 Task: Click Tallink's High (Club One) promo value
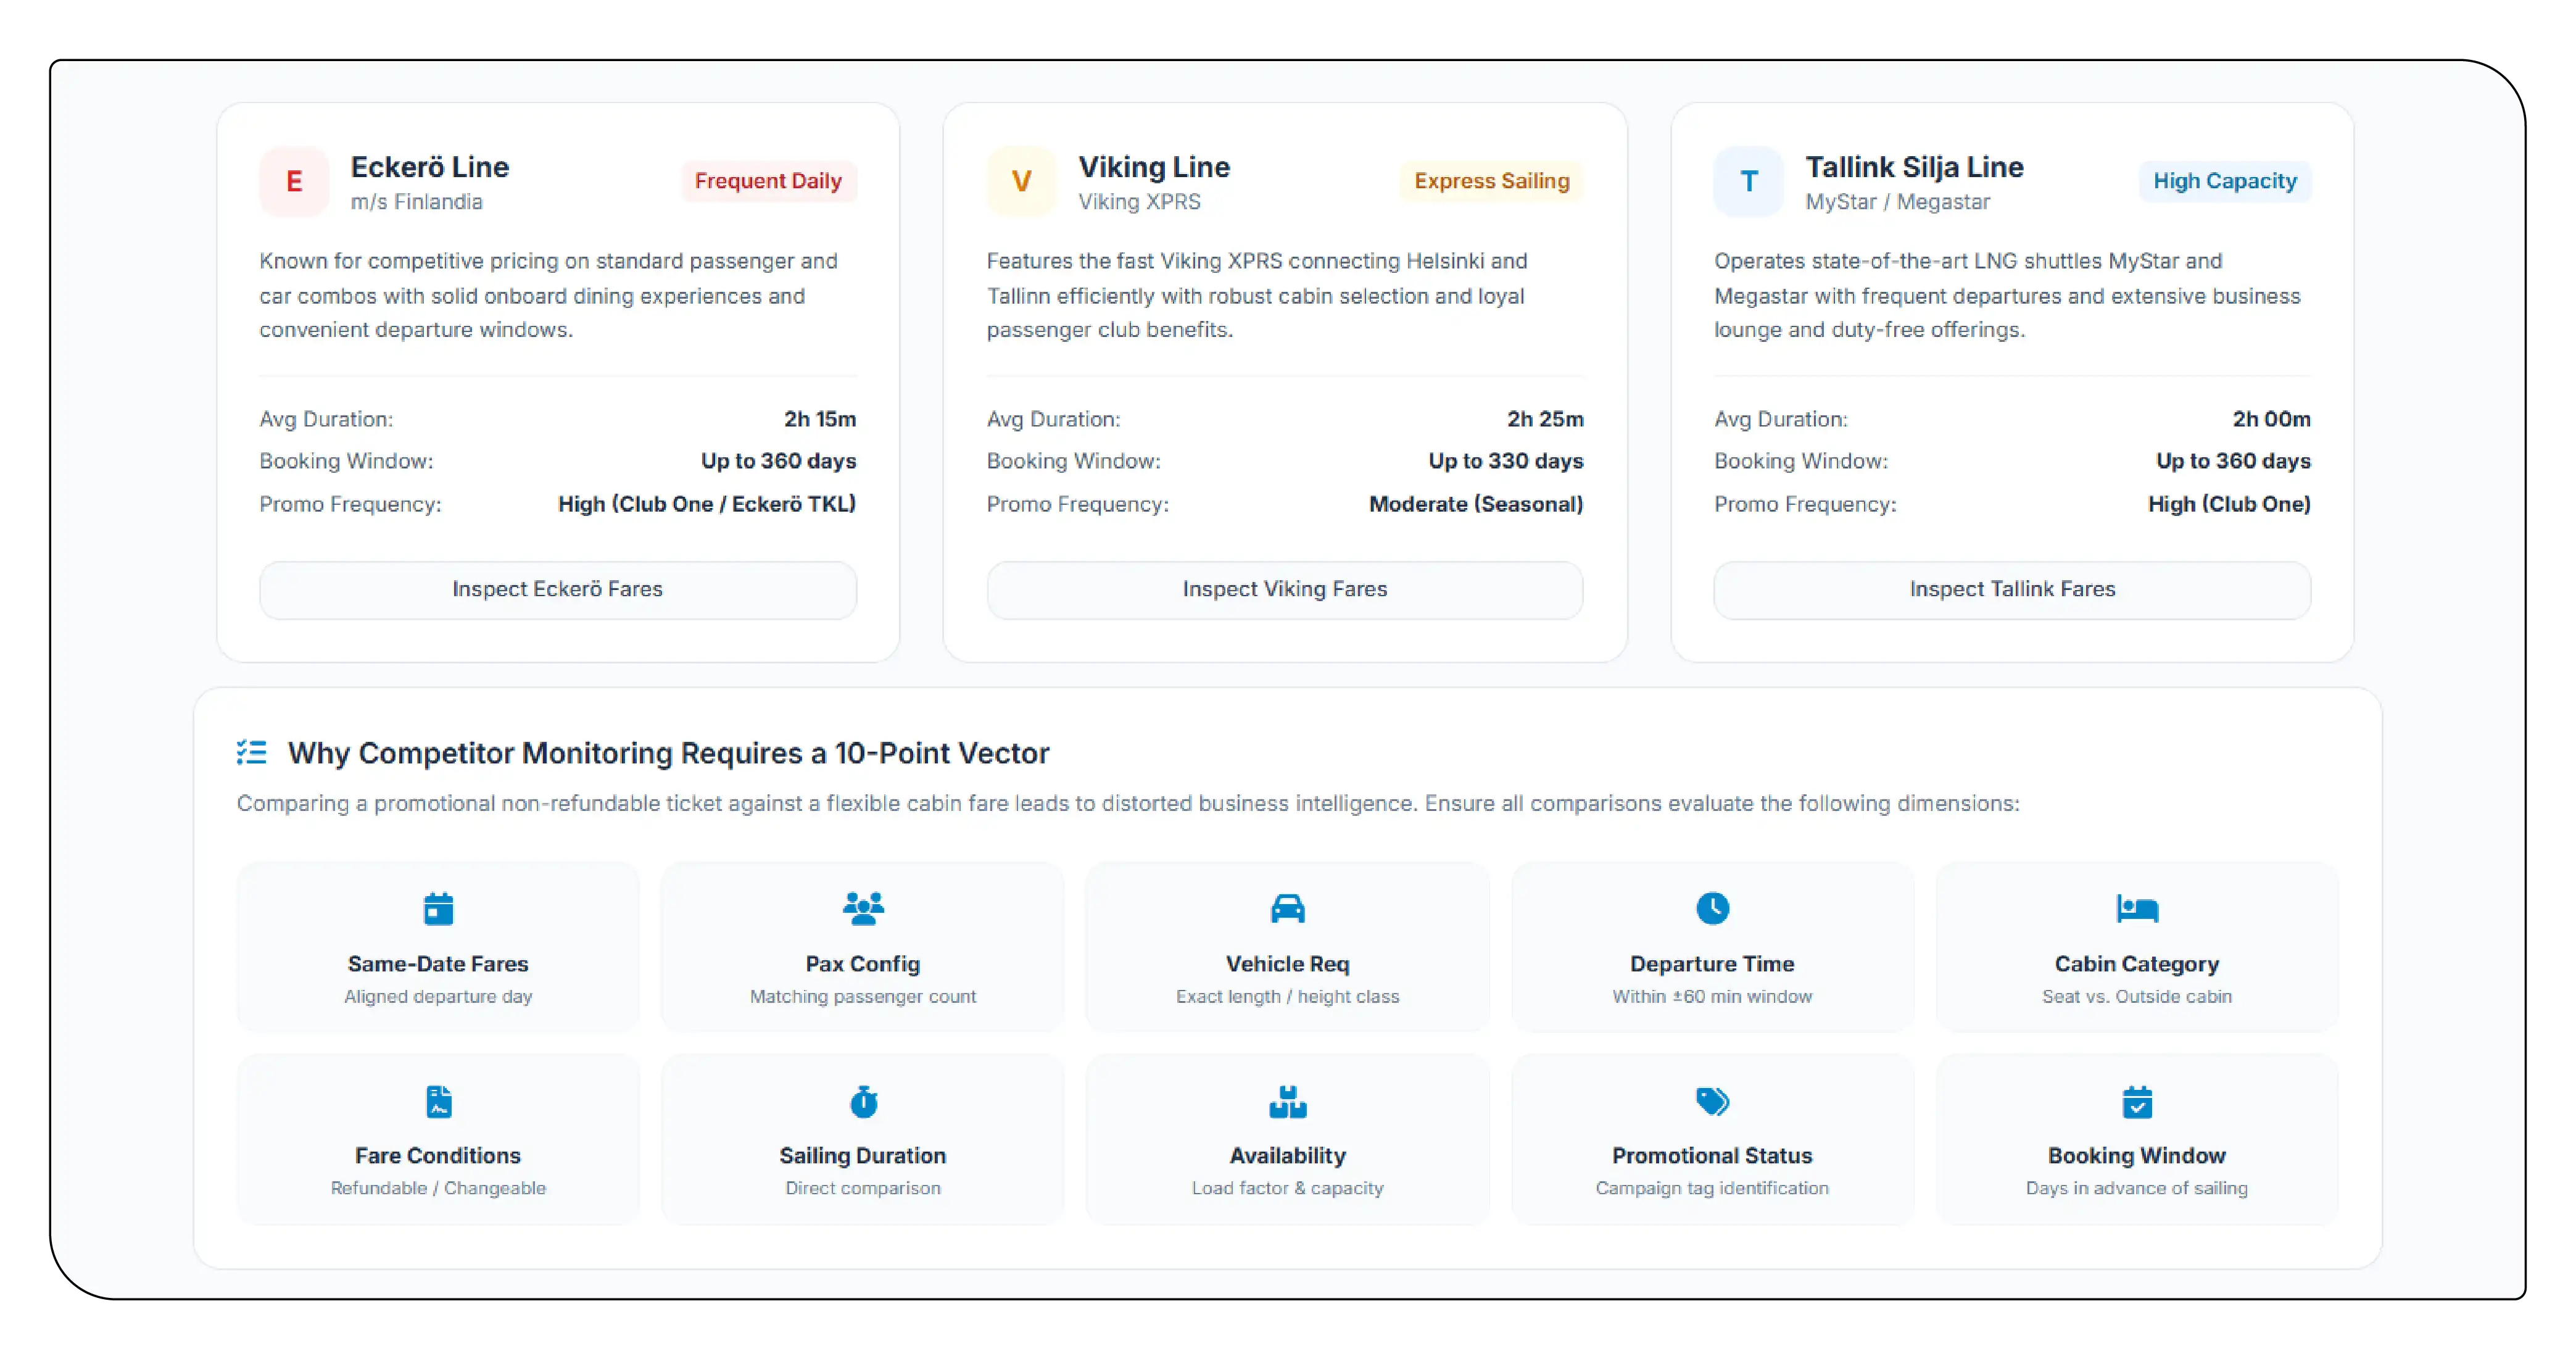click(x=2229, y=504)
